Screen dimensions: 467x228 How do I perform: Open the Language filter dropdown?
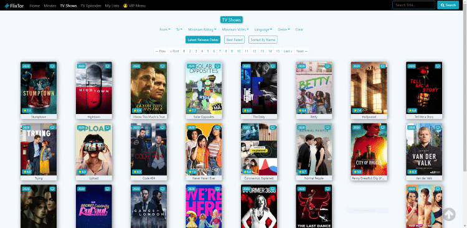tap(263, 29)
